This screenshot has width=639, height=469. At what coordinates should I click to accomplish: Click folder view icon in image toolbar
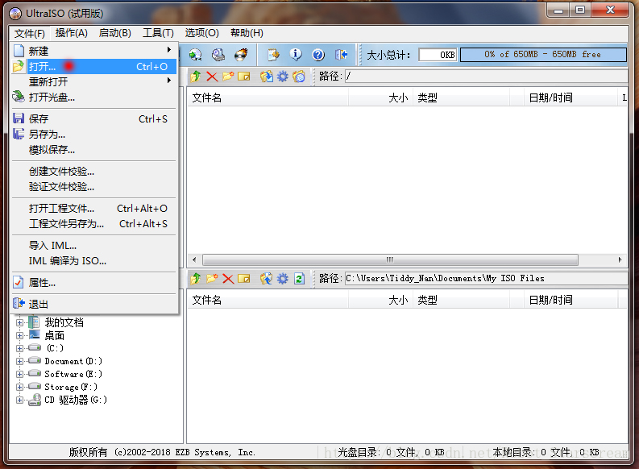point(299,77)
